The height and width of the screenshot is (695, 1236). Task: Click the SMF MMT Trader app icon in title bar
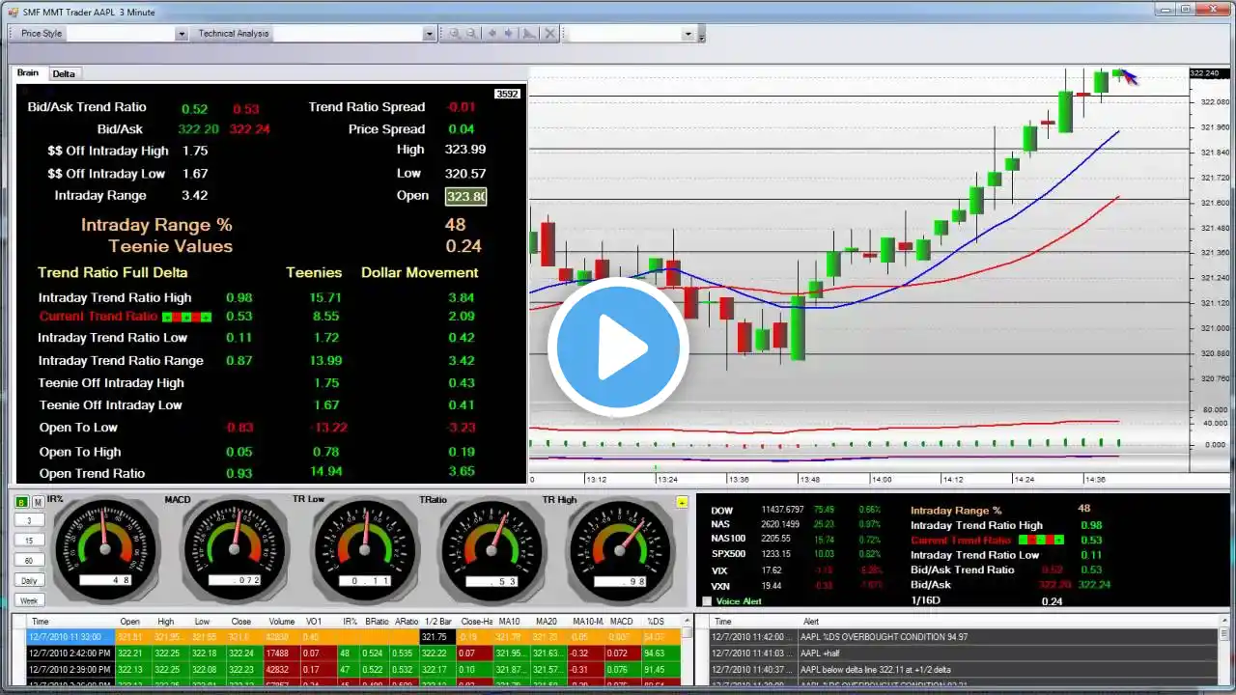[13, 12]
